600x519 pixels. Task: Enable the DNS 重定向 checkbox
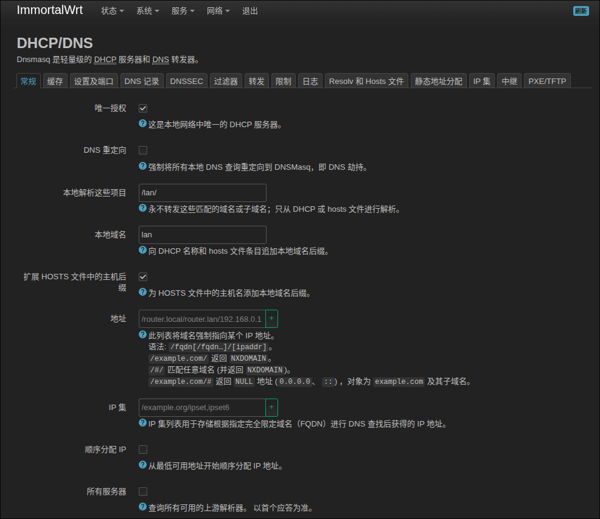pyautogui.click(x=143, y=150)
